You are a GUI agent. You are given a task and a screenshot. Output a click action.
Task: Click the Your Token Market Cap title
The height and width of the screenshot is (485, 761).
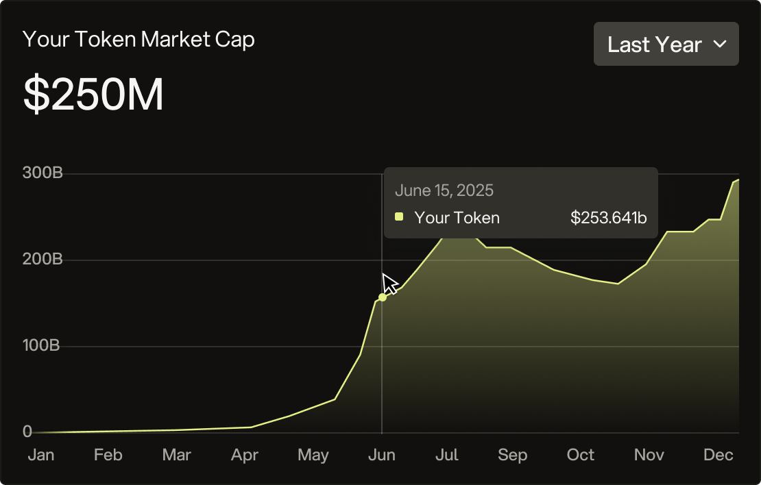click(138, 39)
